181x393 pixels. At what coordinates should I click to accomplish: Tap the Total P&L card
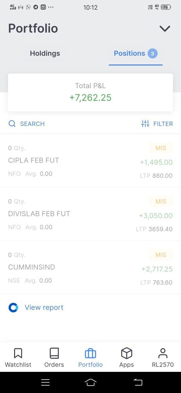(x=90, y=92)
